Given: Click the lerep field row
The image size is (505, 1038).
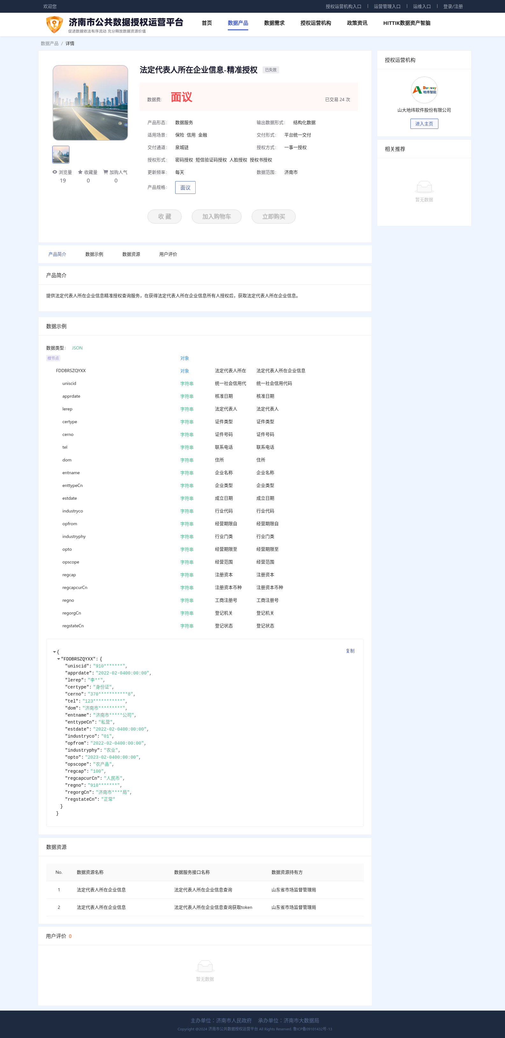Looking at the screenshot, I should pyautogui.click(x=205, y=409).
